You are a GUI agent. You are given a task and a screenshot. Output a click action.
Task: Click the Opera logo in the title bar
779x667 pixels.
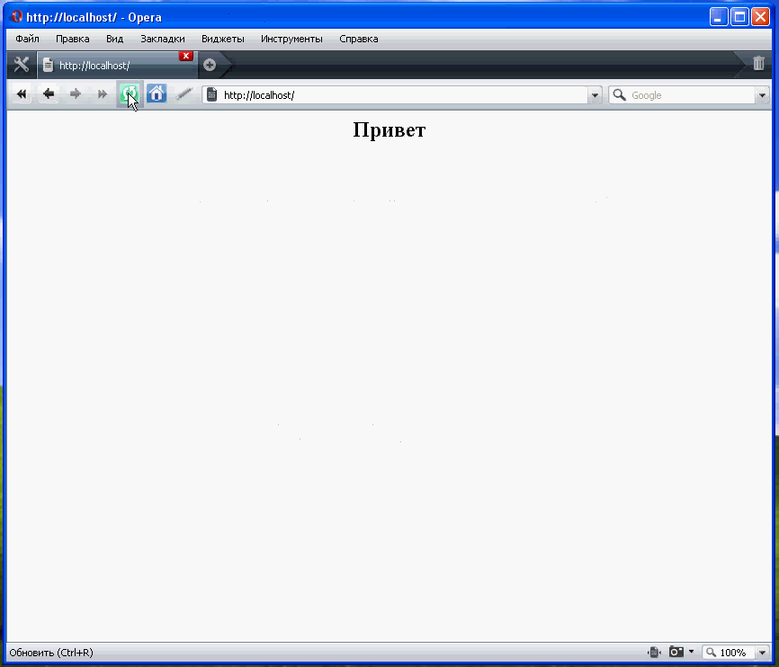(16, 16)
